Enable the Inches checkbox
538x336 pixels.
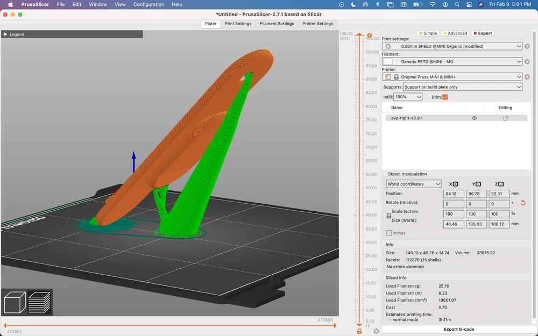pos(389,233)
